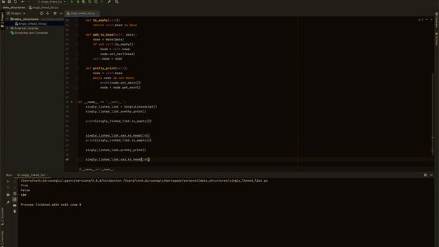
Task: Click the 'True' output line in console
Action: coord(25,185)
